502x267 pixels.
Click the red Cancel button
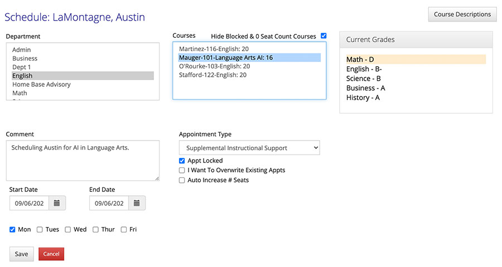51,254
